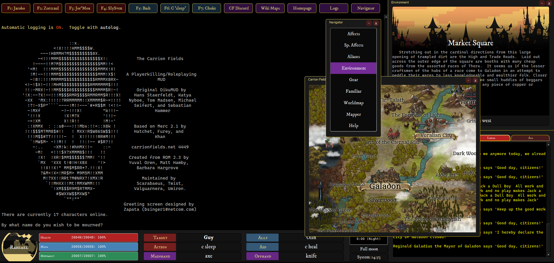Screen dimensions: 554x263
Task: Click the F6: C 'sleep' button
Action: [x=175, y=8]
